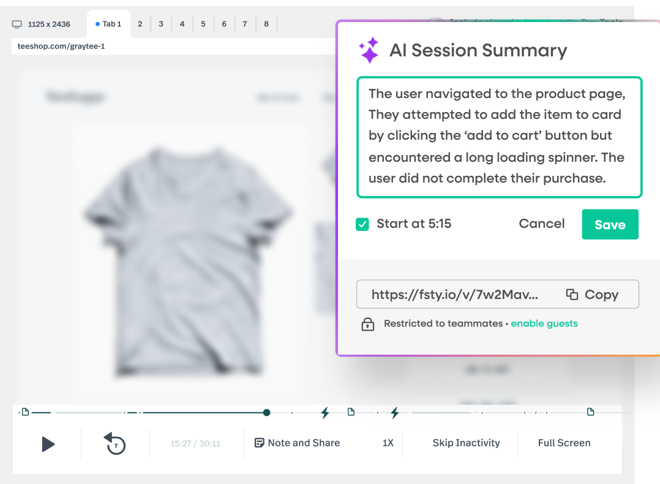Click the second lightning event marker on timeline
The width and height of the screenshot is (660, 484).
[394, 412]
